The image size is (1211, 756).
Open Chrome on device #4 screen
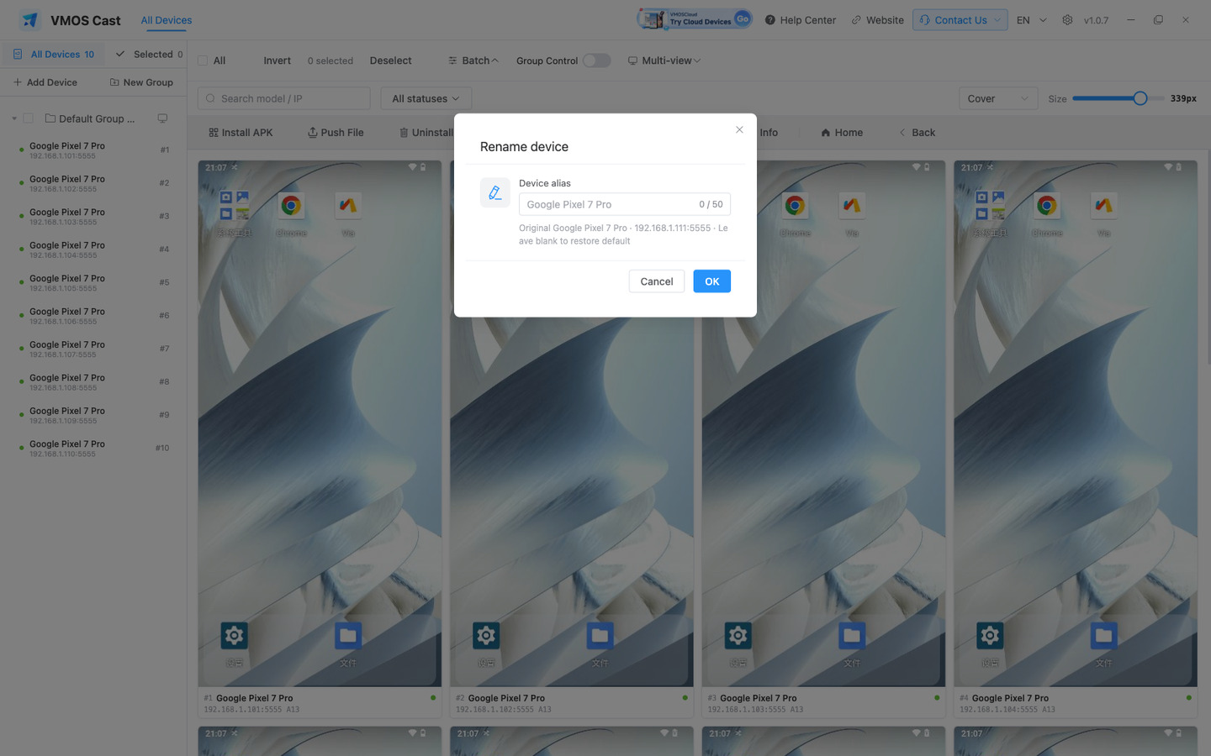(1047, 206)
